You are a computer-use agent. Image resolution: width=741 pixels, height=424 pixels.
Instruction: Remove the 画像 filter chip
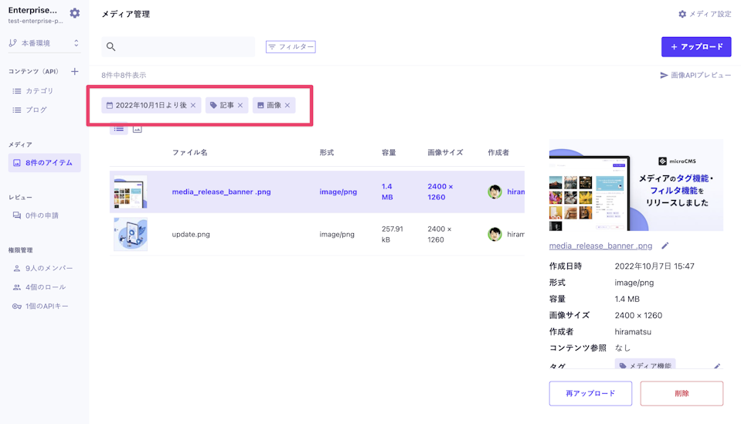tap(287, 106)
